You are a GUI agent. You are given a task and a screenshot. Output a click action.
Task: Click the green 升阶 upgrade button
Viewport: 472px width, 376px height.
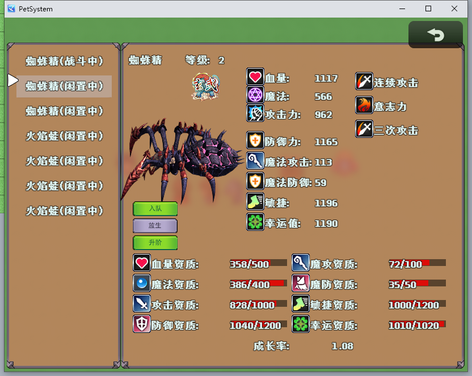pos(155,243)
